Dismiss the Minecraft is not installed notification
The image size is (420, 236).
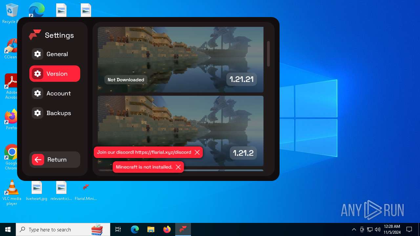pos(178,167)
